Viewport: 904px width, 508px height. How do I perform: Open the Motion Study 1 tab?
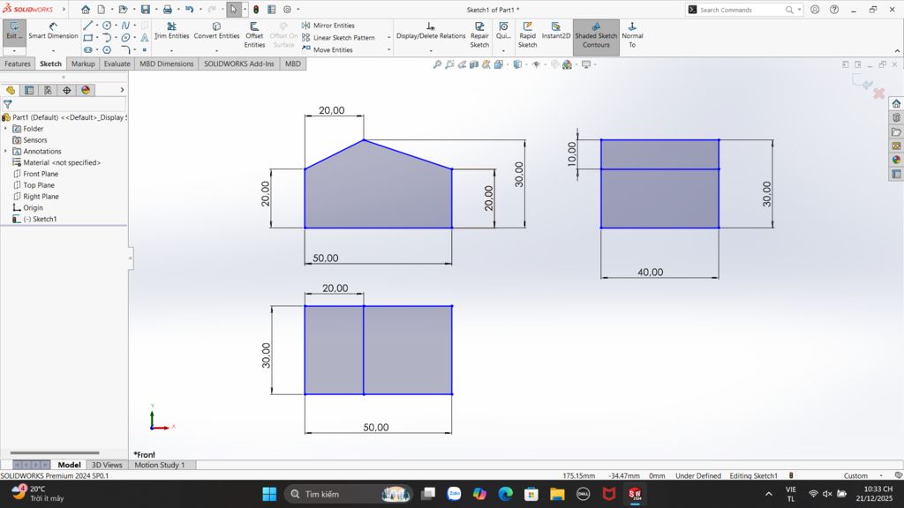tap(160, 465)
